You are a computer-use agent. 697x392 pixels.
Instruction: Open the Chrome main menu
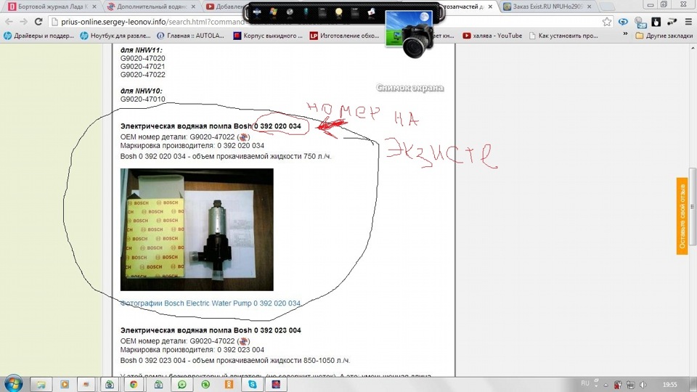(688, 21)
